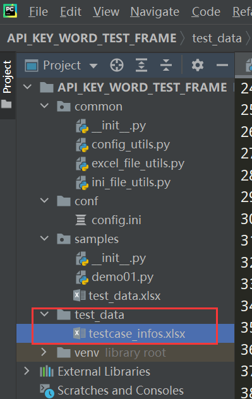This screenshot has height=399, width=252.
Task: Toggle the vertical Project tool window tab
Action: (x=7, y=76)
